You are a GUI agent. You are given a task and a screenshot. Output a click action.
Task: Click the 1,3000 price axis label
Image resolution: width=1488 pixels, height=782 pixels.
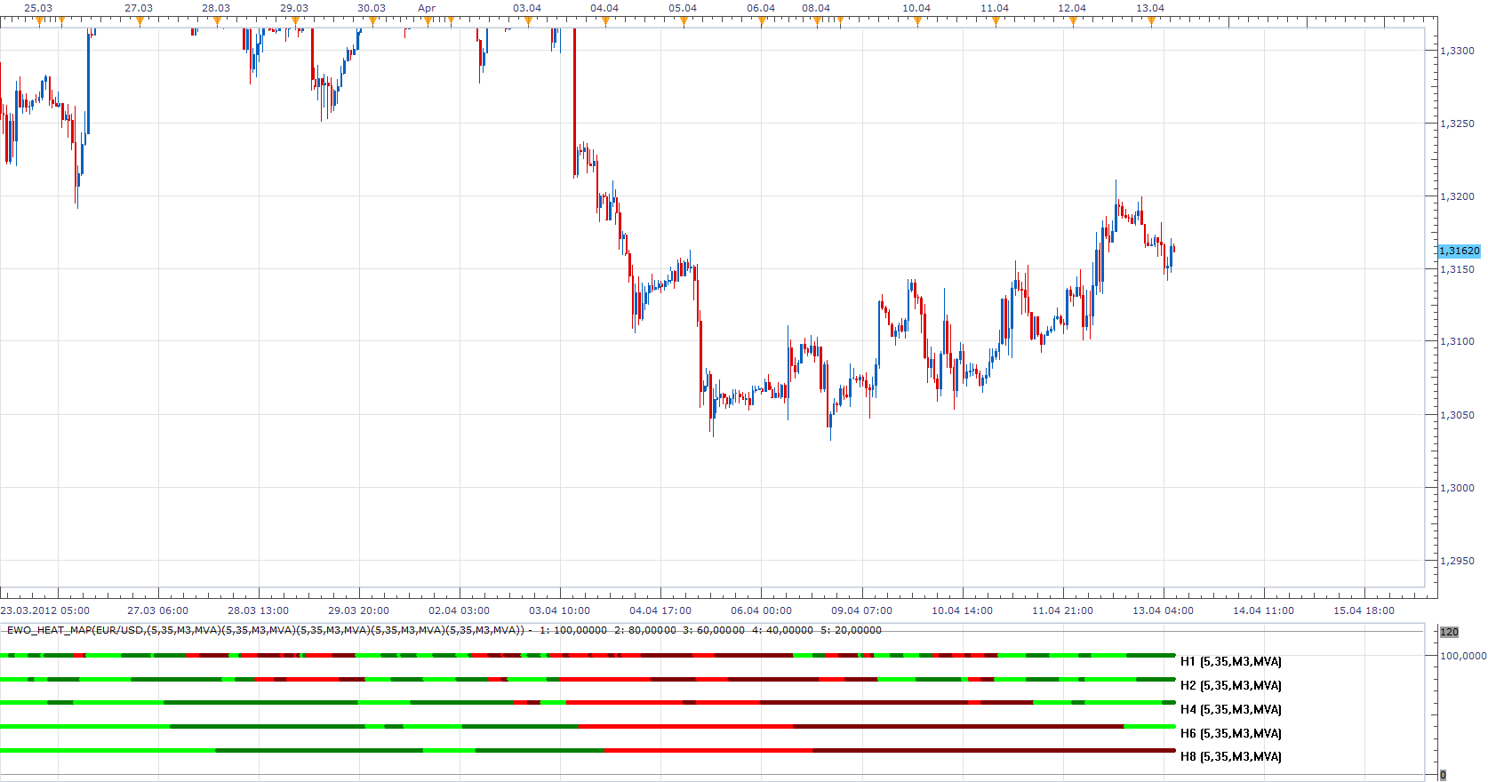click(x=1457, y=488)
